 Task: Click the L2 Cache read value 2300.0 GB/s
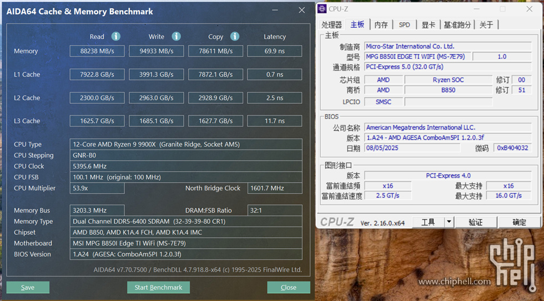point(97,98)
